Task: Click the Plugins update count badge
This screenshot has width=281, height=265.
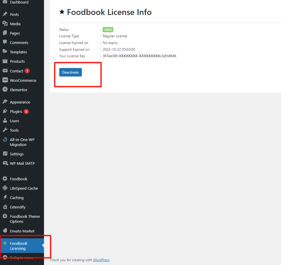Action: pos(26,112)
